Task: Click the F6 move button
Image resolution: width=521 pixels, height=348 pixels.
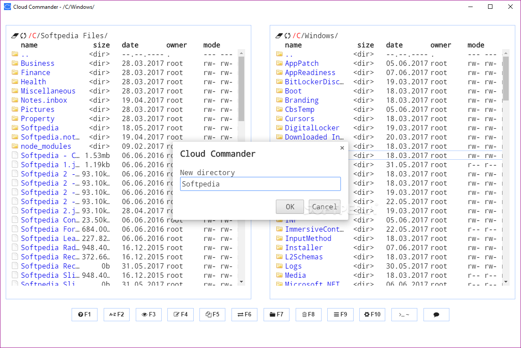Action: pyautogui.click(x=244, y=315)
